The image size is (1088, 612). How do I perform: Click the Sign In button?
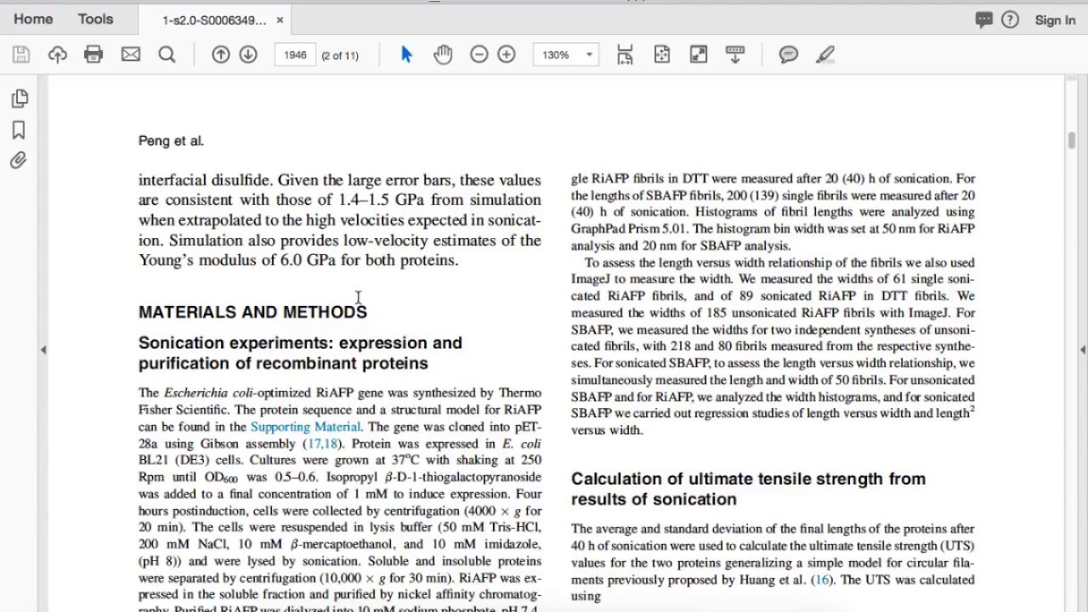click(x=1055, y=20)
